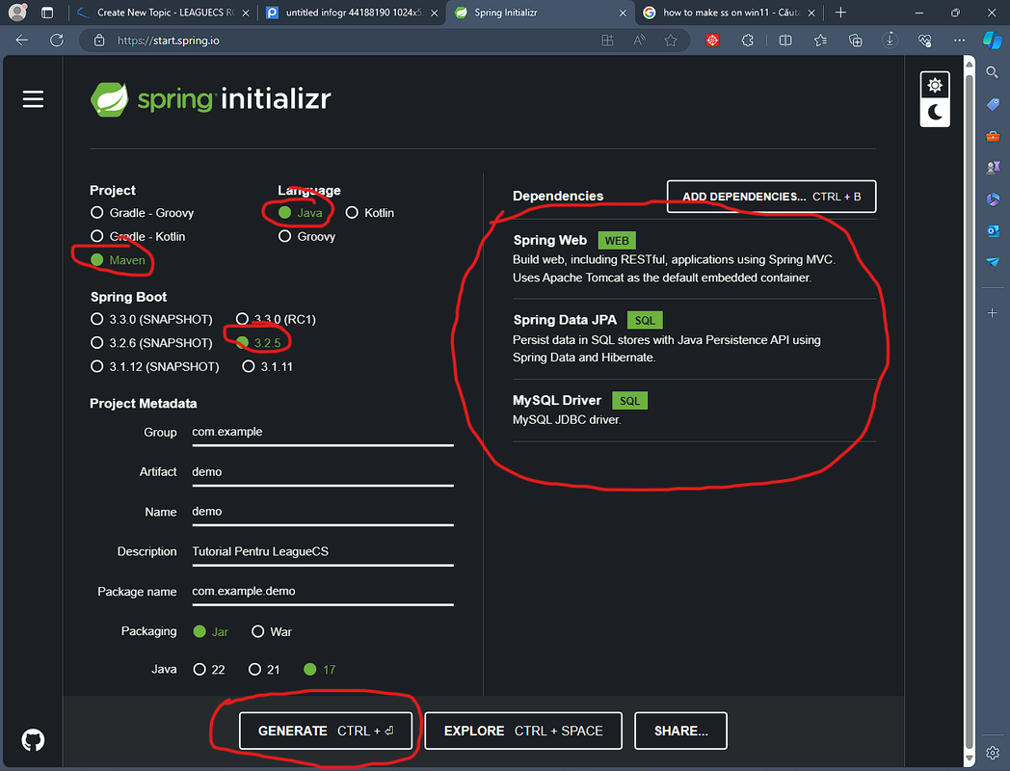
Task: Select Groovy language option
Action: (x=306, y=236)
